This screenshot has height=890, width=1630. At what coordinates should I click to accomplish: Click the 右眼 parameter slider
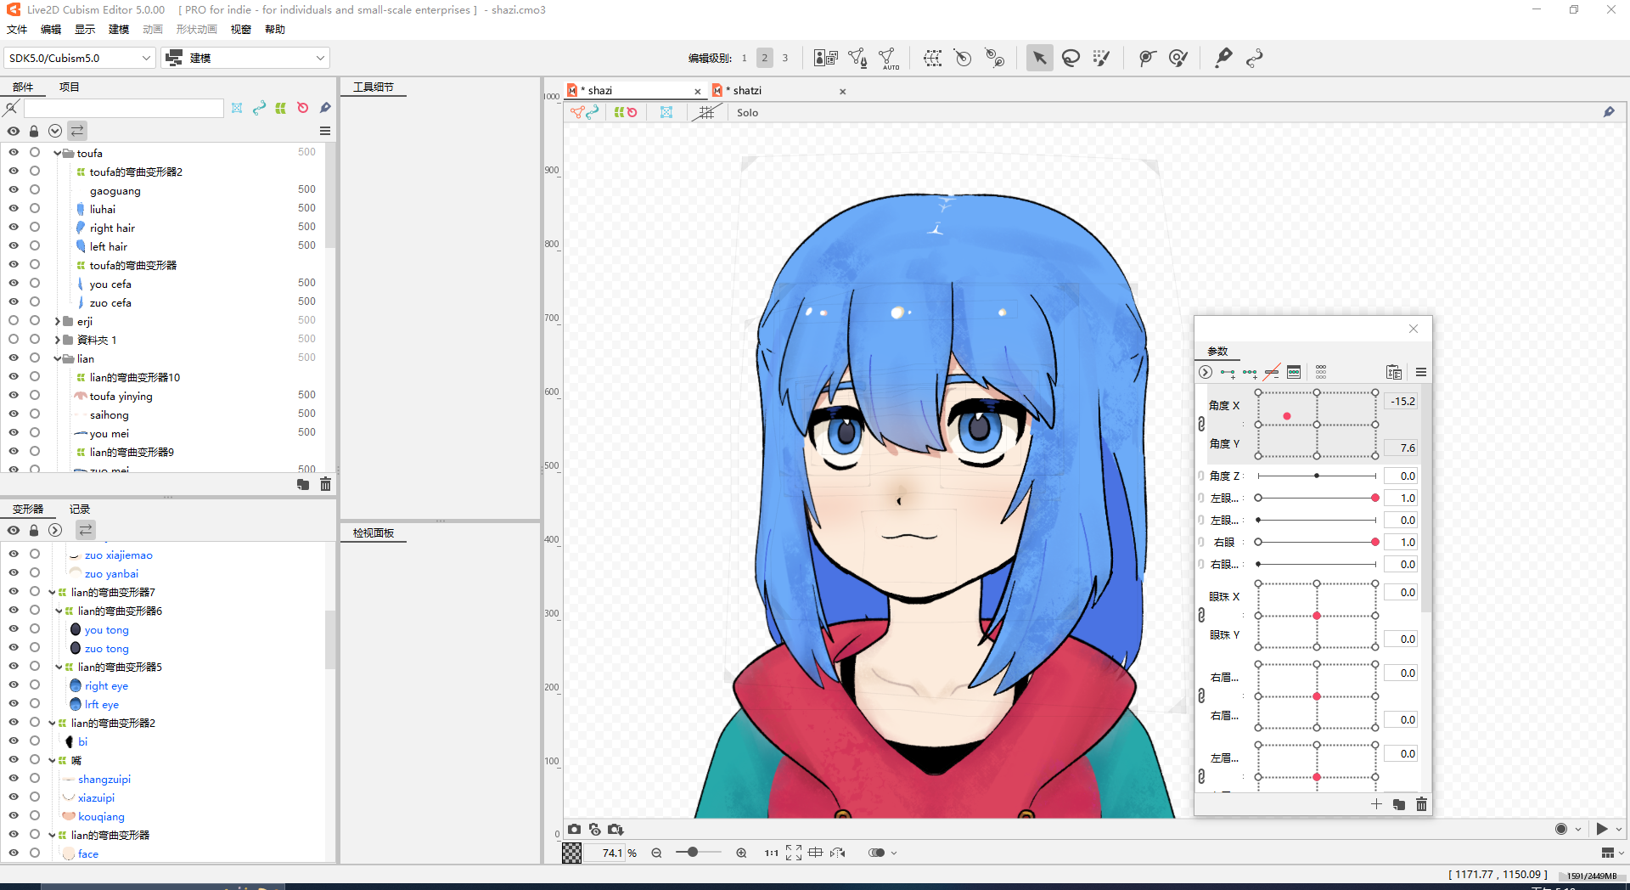1317,542
